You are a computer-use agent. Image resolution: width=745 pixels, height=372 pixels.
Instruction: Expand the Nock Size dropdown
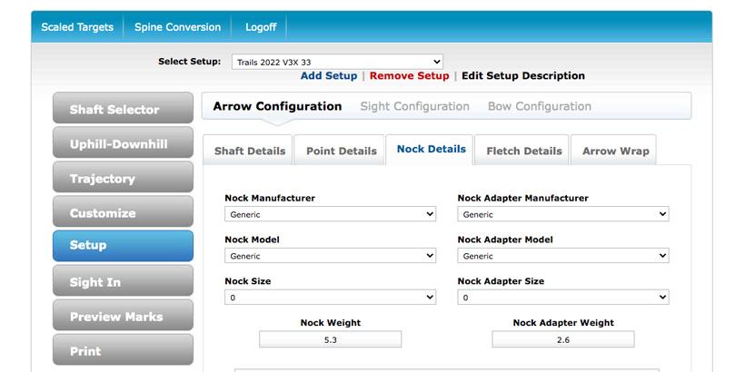click(330, 298)
